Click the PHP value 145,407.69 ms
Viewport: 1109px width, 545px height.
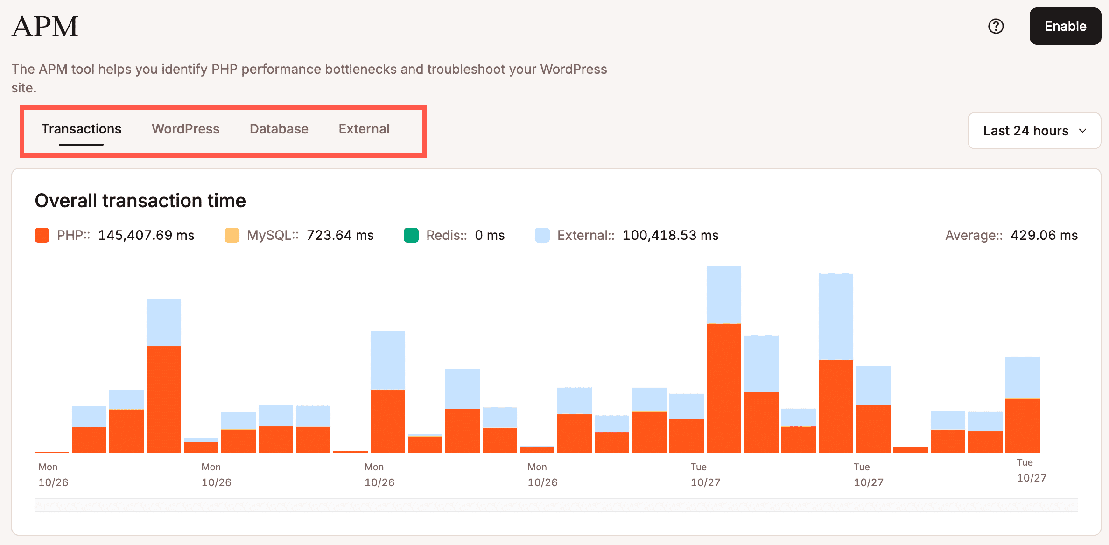click(146, 235)
